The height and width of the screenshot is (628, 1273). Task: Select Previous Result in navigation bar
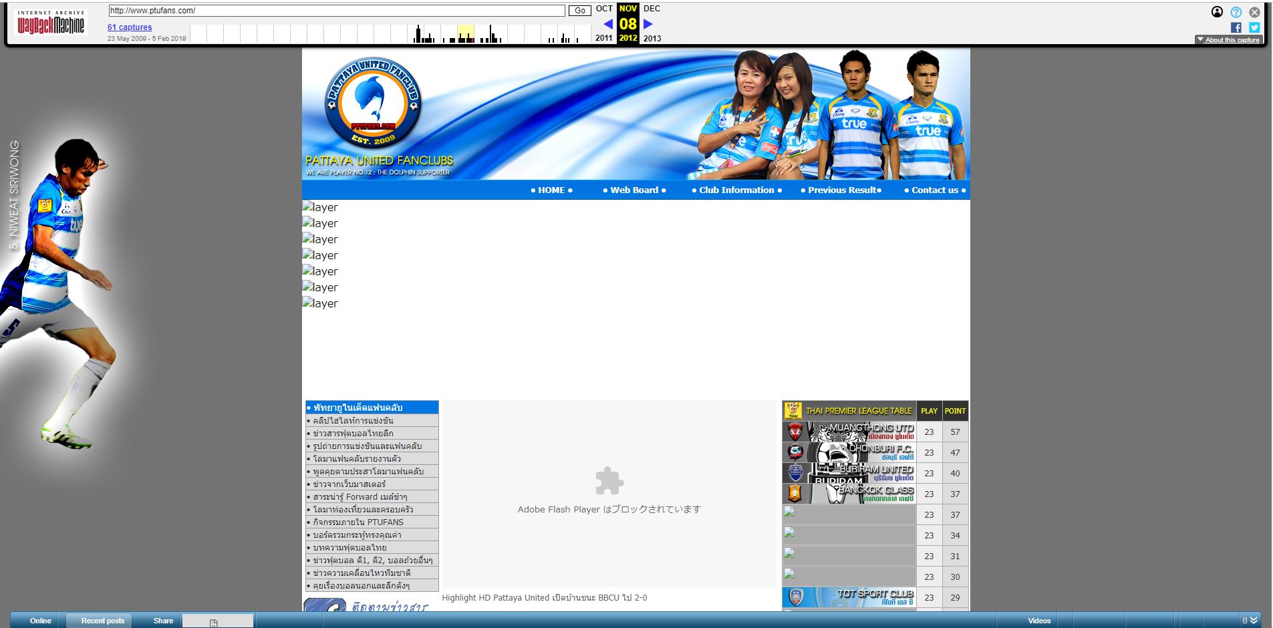841,190
